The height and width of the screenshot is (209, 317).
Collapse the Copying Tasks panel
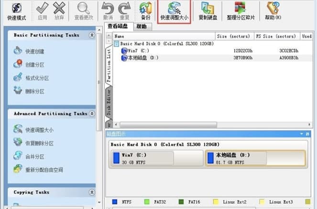92,192
